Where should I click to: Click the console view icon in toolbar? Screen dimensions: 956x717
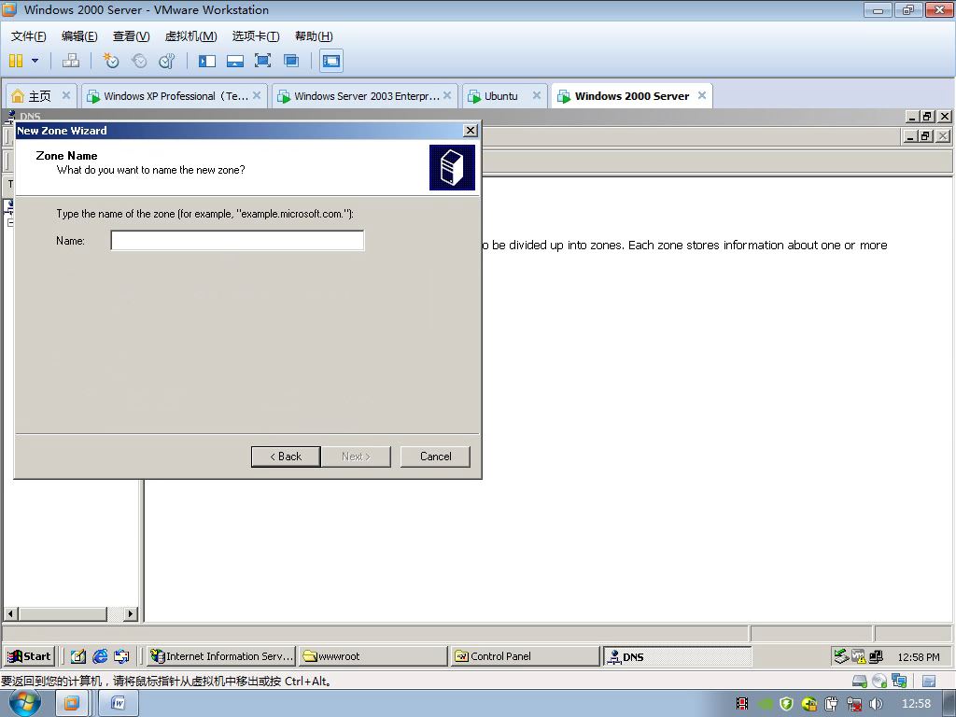[x=331, y=61]
